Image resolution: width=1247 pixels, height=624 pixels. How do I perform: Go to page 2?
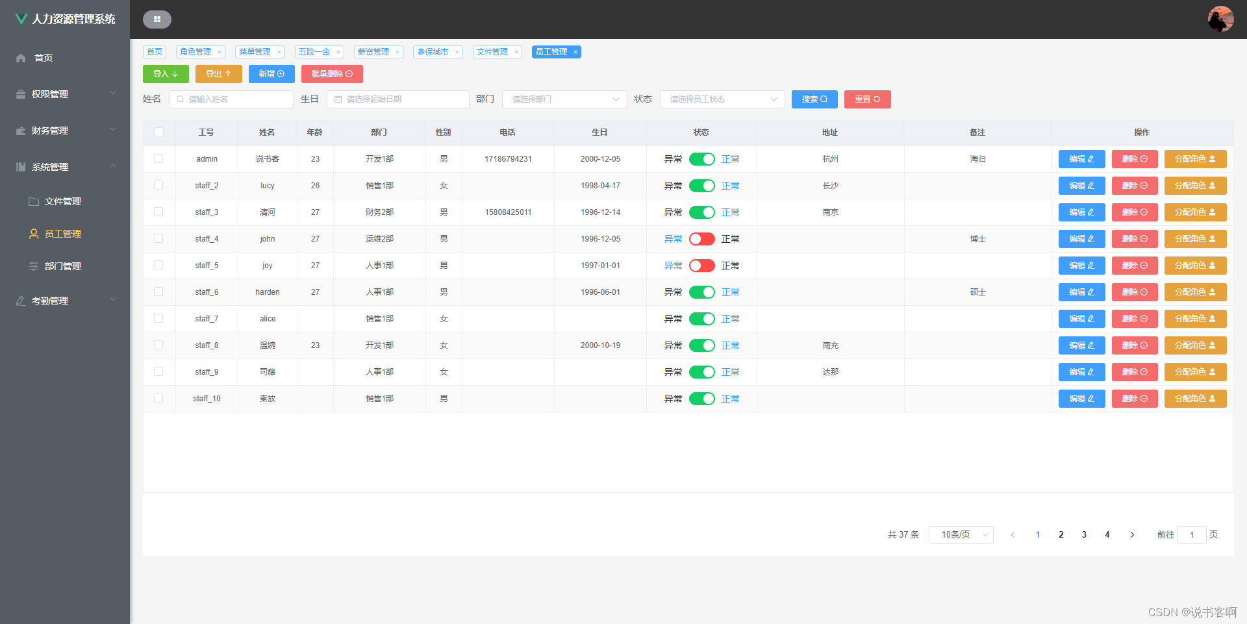coord(1061,535)
